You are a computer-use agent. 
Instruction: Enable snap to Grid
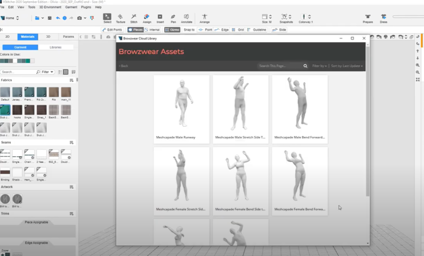[x=238, y=30]
